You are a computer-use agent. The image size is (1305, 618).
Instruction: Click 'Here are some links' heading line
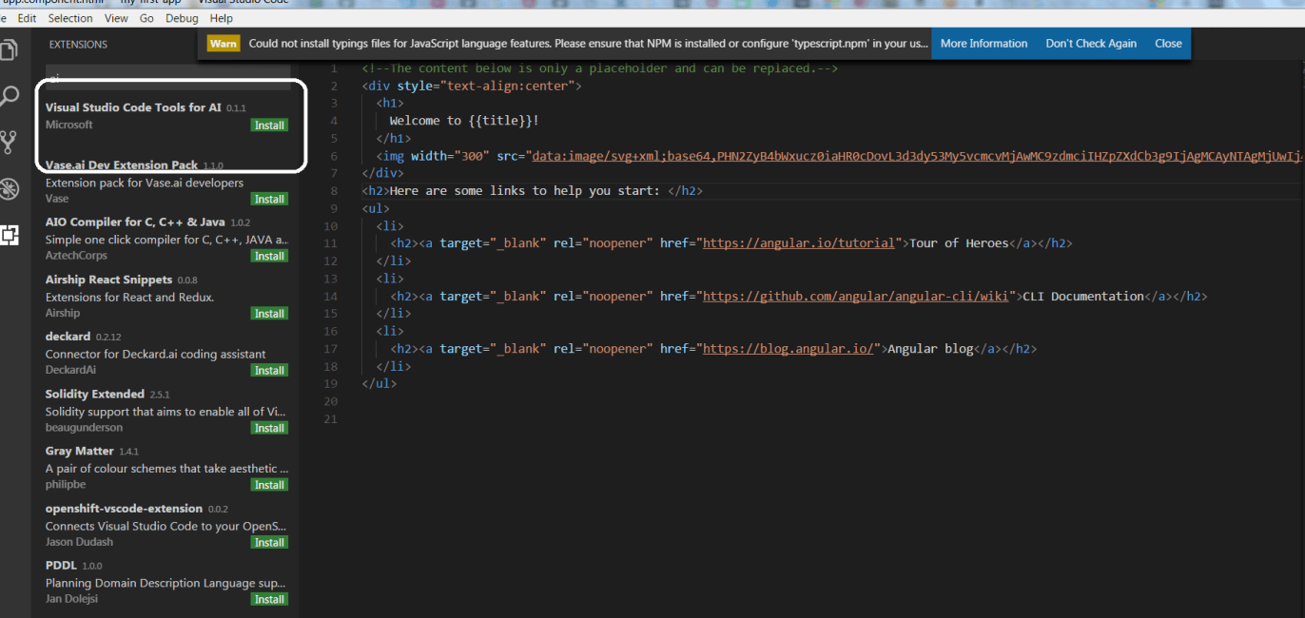pyautogui.click(x=533, y=191)
